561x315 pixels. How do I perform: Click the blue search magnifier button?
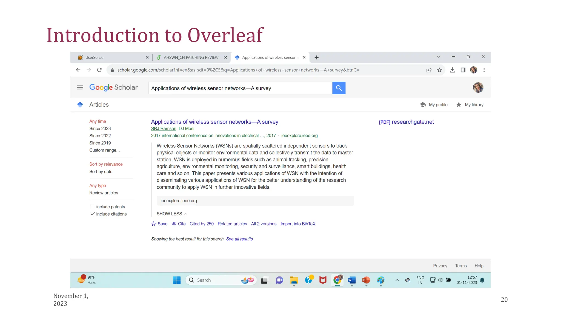pyautogui.click(x=339, y=88)
